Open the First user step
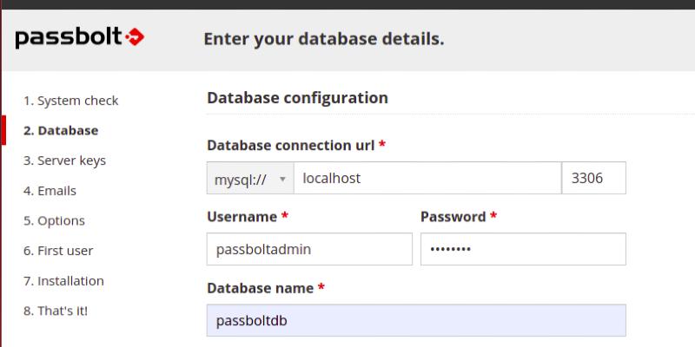 tap(58, 251)
